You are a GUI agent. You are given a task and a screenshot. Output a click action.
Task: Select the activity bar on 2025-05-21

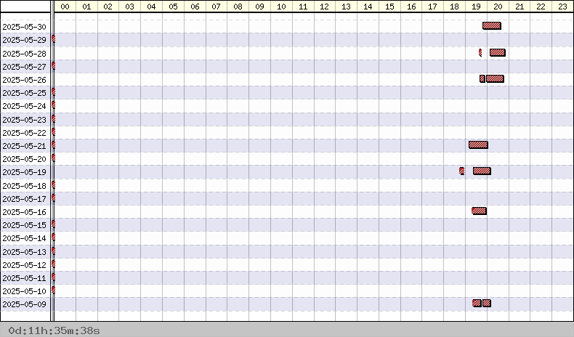tap(479, 145)
